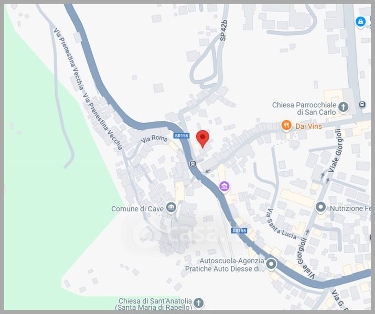
Task: Open the Autoscuola-Agenzia Pratiche Auto Diesse marker
Action: click(x=271, y=264)
